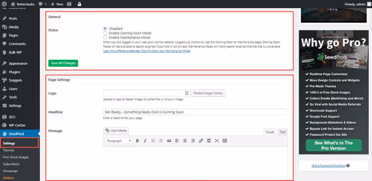The width and height of the screenshot is (372, 181).
Task: Open comments bubble in admin bar
Action: [43, 4]
